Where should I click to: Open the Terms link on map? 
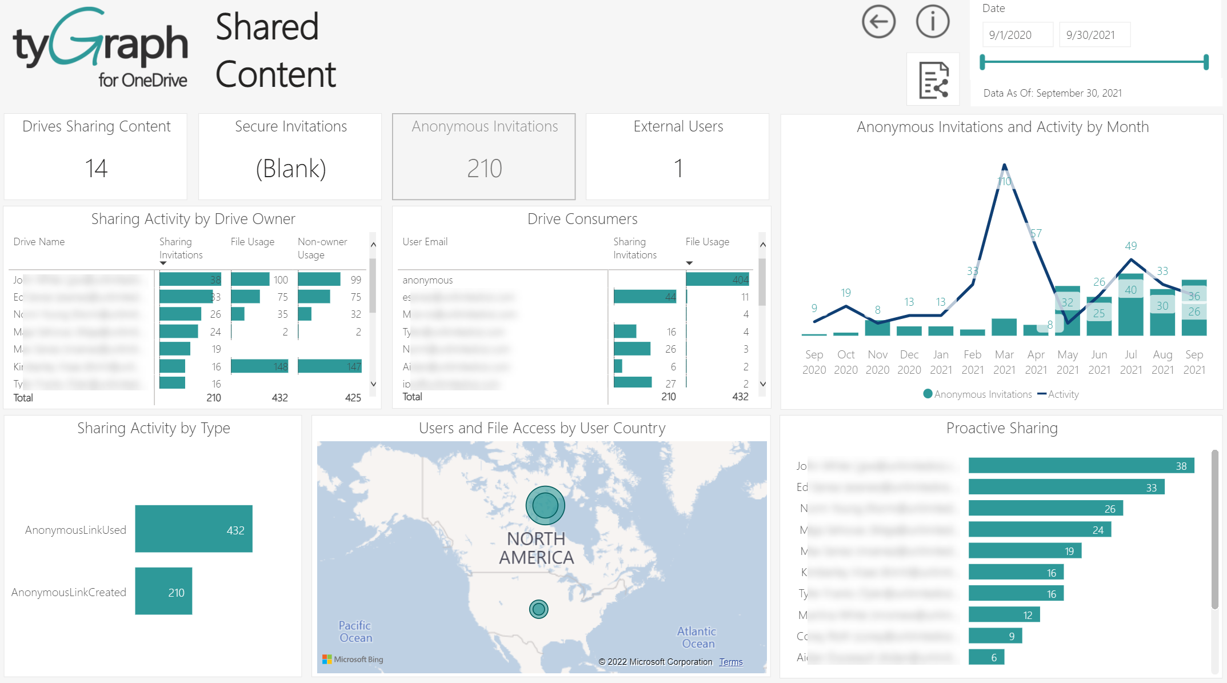730,662
